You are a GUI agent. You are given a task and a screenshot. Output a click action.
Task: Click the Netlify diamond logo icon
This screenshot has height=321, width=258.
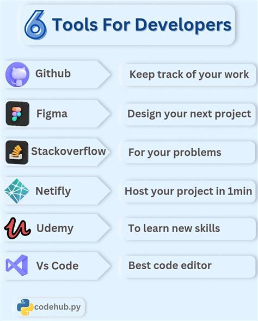pos(17,191)
